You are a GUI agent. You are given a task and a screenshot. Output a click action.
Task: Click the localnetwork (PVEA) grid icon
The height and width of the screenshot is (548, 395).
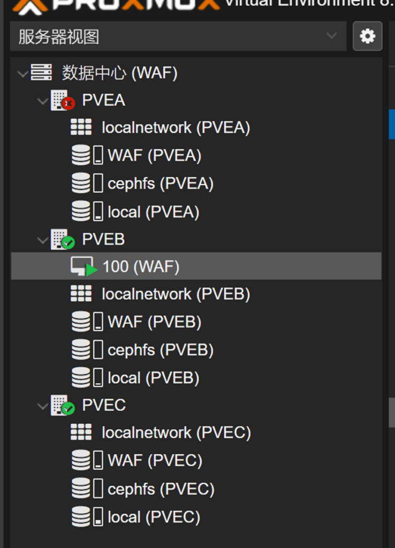tap(81, 127)
